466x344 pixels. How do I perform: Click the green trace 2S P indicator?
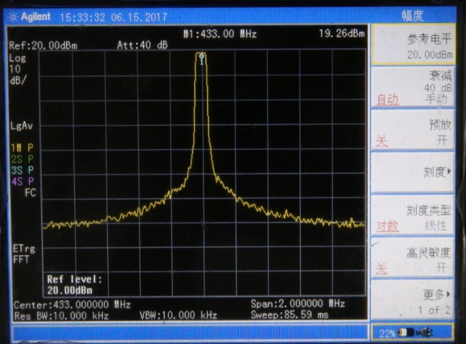pos(22,159)
